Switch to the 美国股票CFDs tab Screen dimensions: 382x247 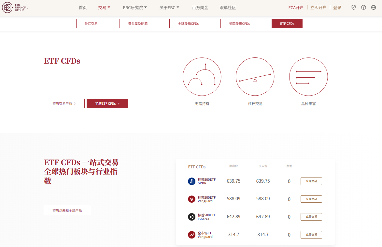coord(239,23)
